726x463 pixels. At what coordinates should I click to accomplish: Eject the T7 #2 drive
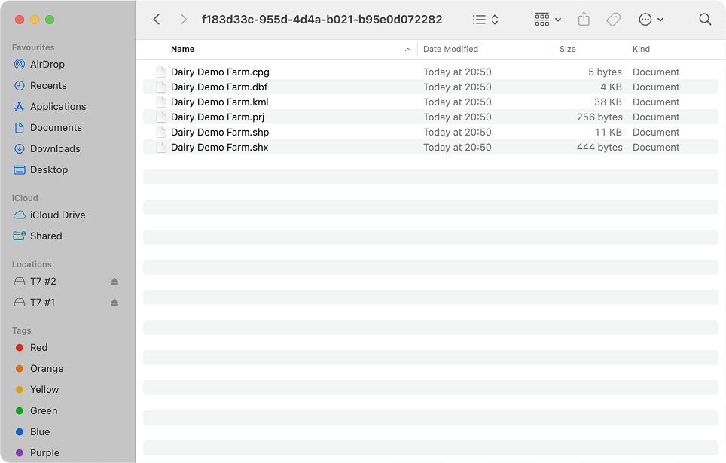pyautogui.click(x=114, y=282)
